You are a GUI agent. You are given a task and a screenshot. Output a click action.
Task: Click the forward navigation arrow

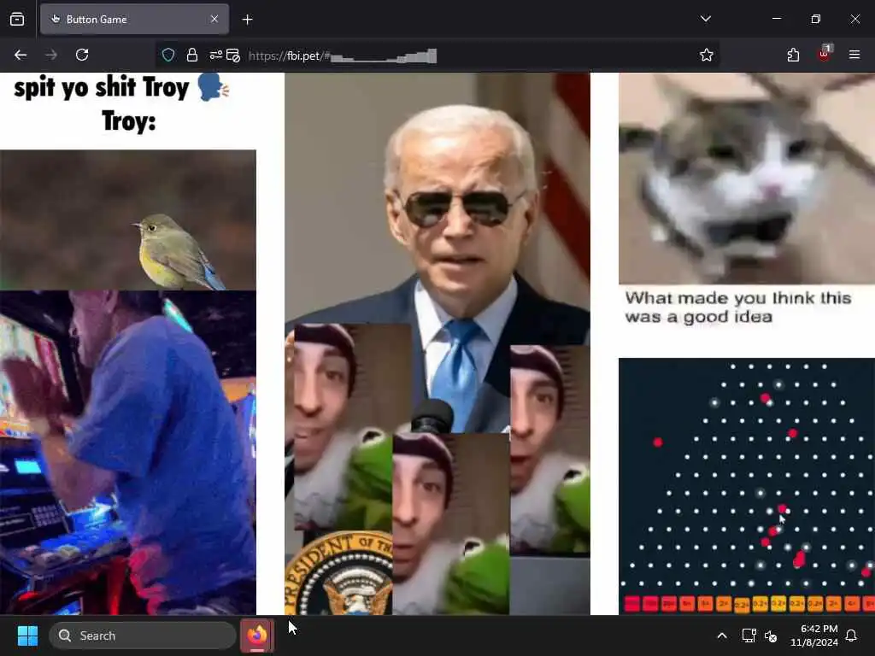51,55
